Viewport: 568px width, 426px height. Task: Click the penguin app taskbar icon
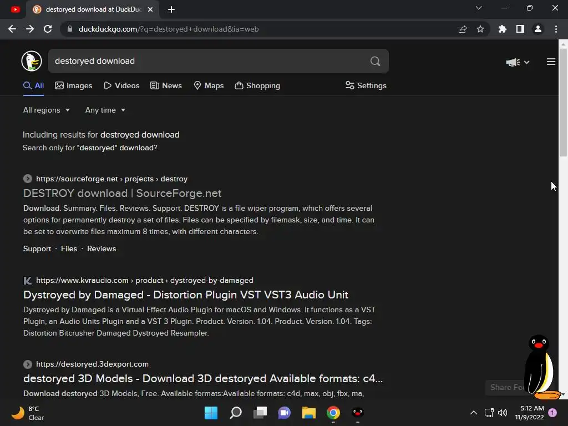[358, 413]
